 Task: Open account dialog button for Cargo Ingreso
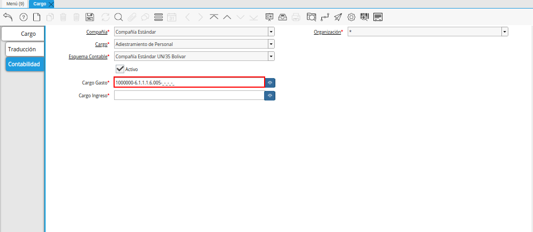point(270,96)
